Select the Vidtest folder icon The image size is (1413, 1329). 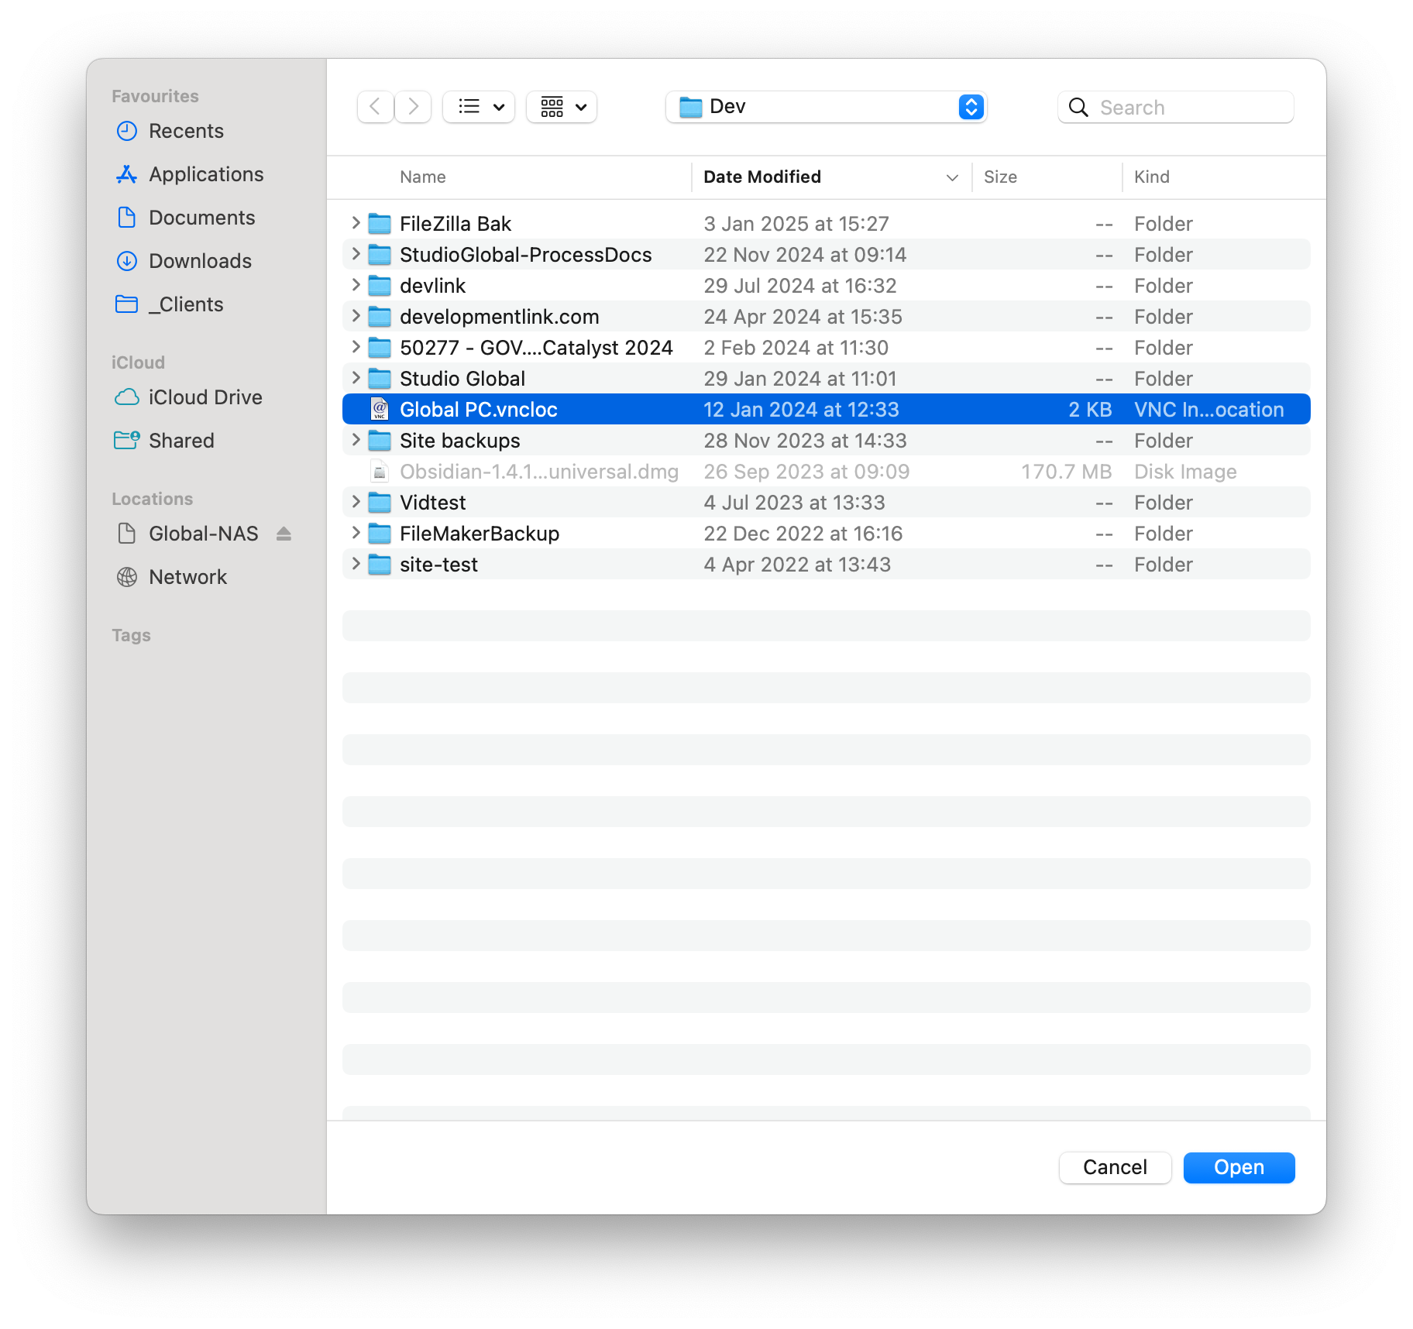[x=380, y=503]
